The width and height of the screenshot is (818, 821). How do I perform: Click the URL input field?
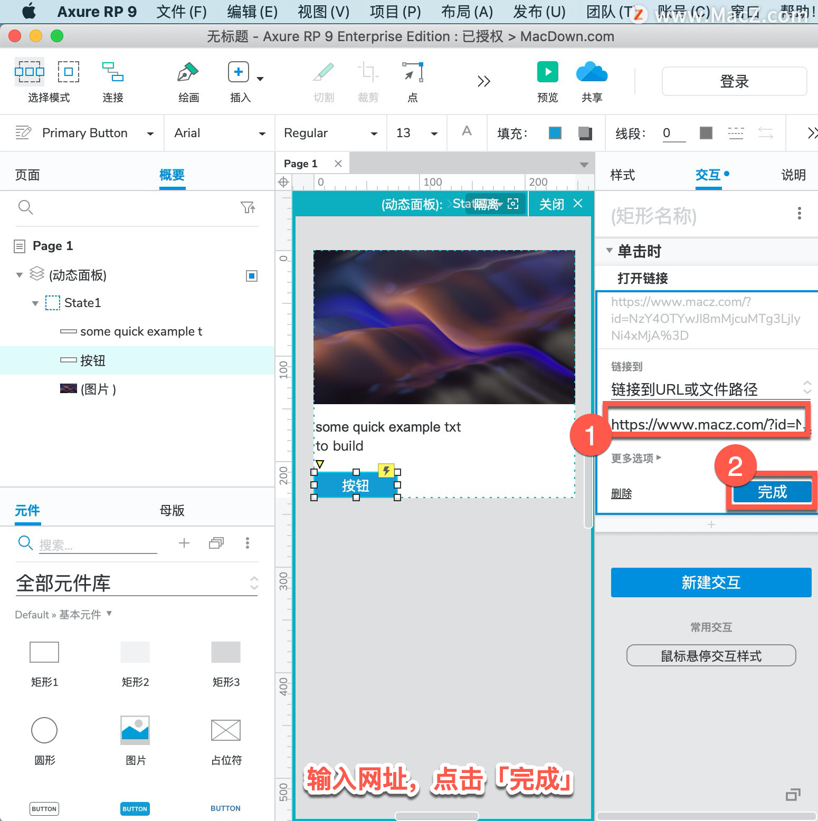coord(707,424)
